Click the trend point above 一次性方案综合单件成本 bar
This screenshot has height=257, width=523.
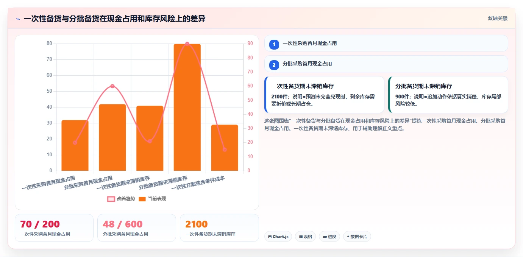point(225,150)
